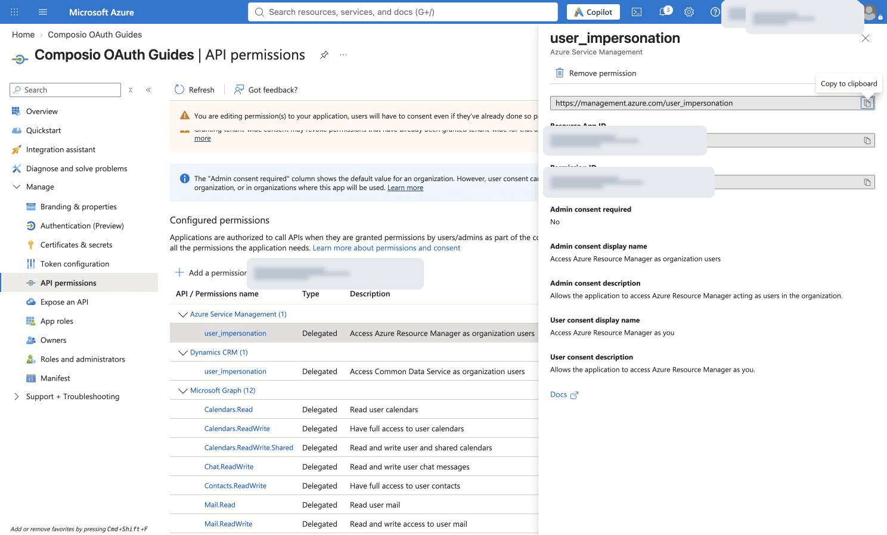887x535 pixels.
Task: Launch Cloud Shell from the top bar
Action: point(637,12)
